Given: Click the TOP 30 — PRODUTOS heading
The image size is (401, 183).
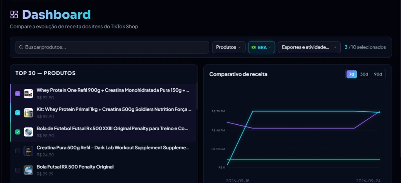Looking at the screenshot, I should (45, 73).
